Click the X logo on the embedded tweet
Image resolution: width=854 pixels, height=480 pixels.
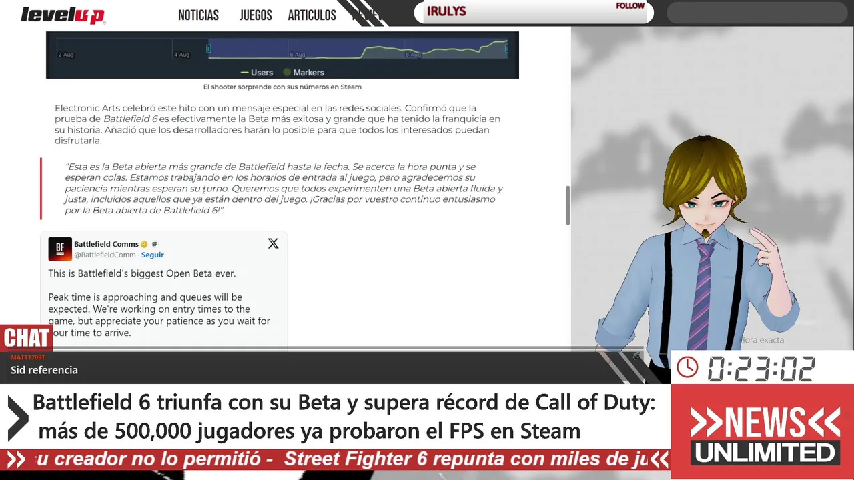[x=273, y=243]
